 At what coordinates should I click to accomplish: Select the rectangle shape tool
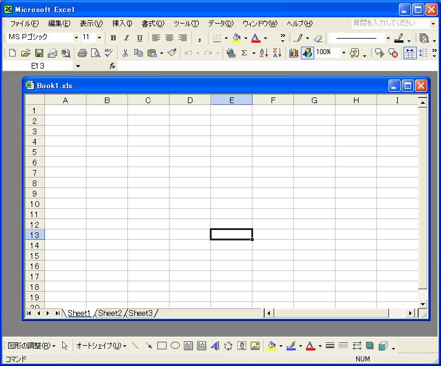[162, 345]
